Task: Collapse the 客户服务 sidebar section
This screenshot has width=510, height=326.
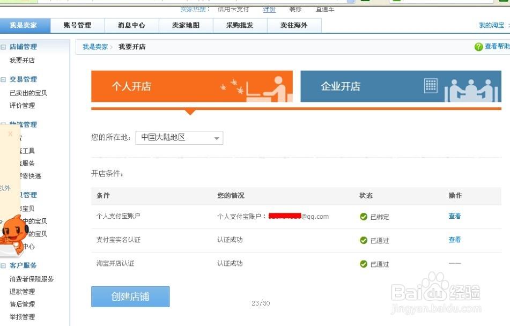Action: (x=3, y=265)
